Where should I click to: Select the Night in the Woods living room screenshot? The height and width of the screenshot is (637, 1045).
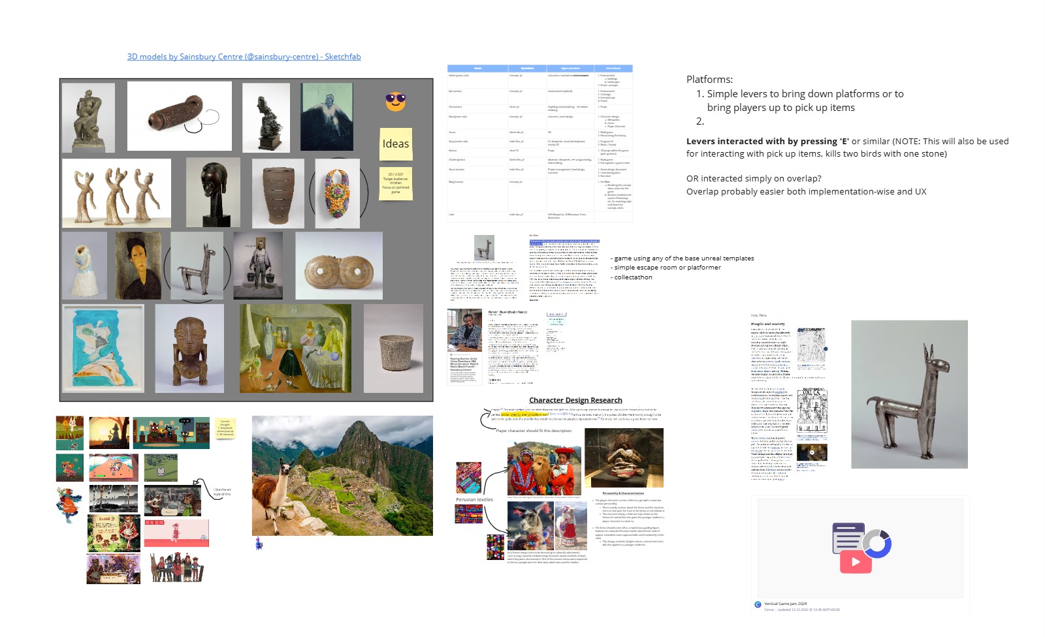[x=171, y=433]
